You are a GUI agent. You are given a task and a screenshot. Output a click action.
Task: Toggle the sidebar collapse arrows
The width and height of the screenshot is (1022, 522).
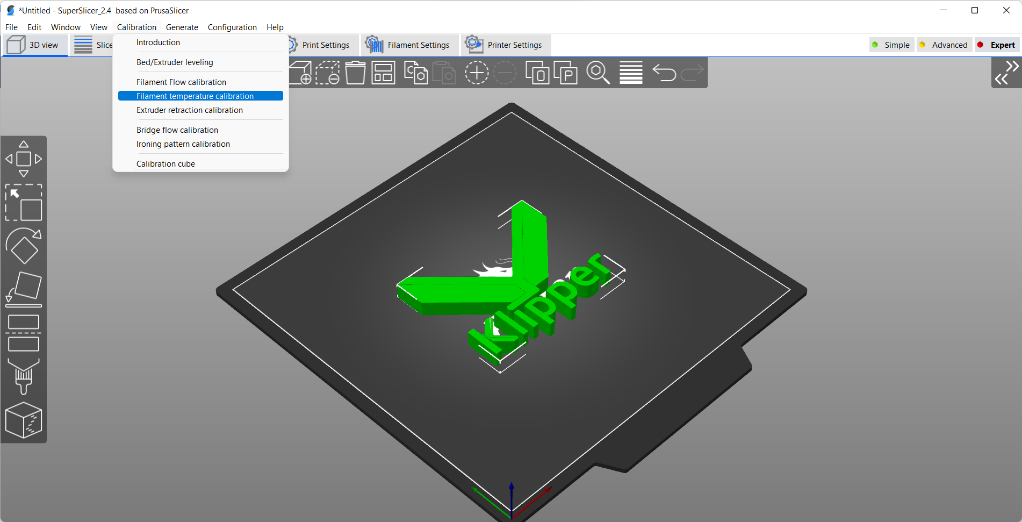[x=1006, y=73]
